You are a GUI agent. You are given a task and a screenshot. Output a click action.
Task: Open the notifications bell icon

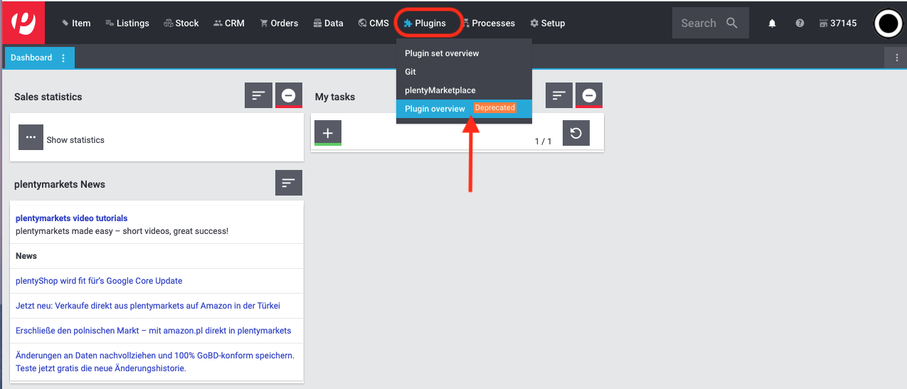772,23
